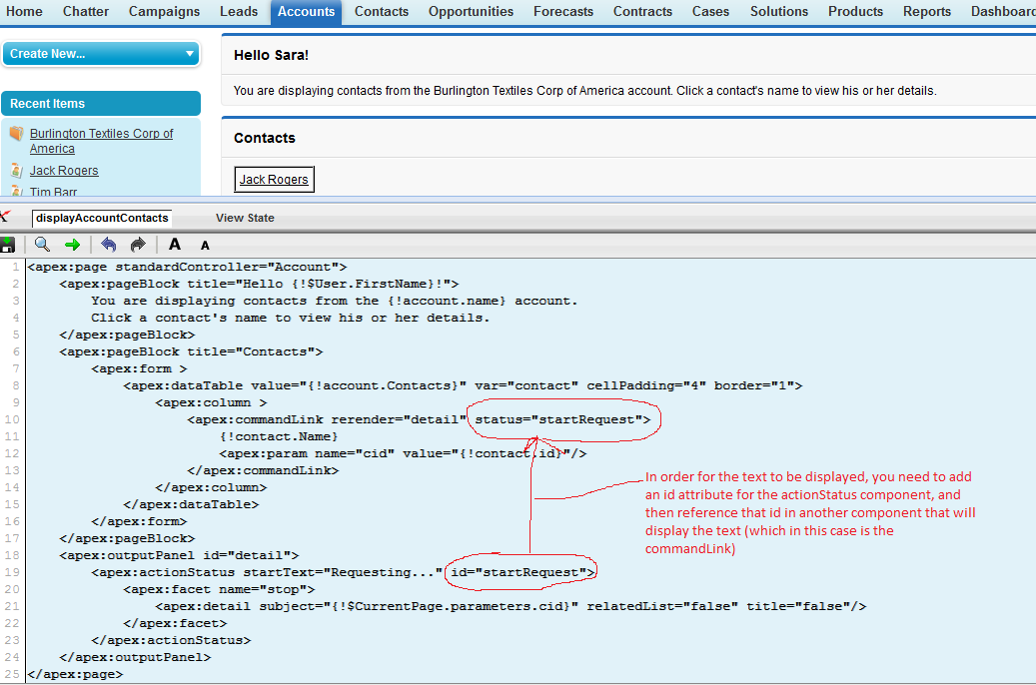Click the gray Redo arrow icon
Image resolution: width=1036 pixels, height=685 pixels.
click(138, 245)
